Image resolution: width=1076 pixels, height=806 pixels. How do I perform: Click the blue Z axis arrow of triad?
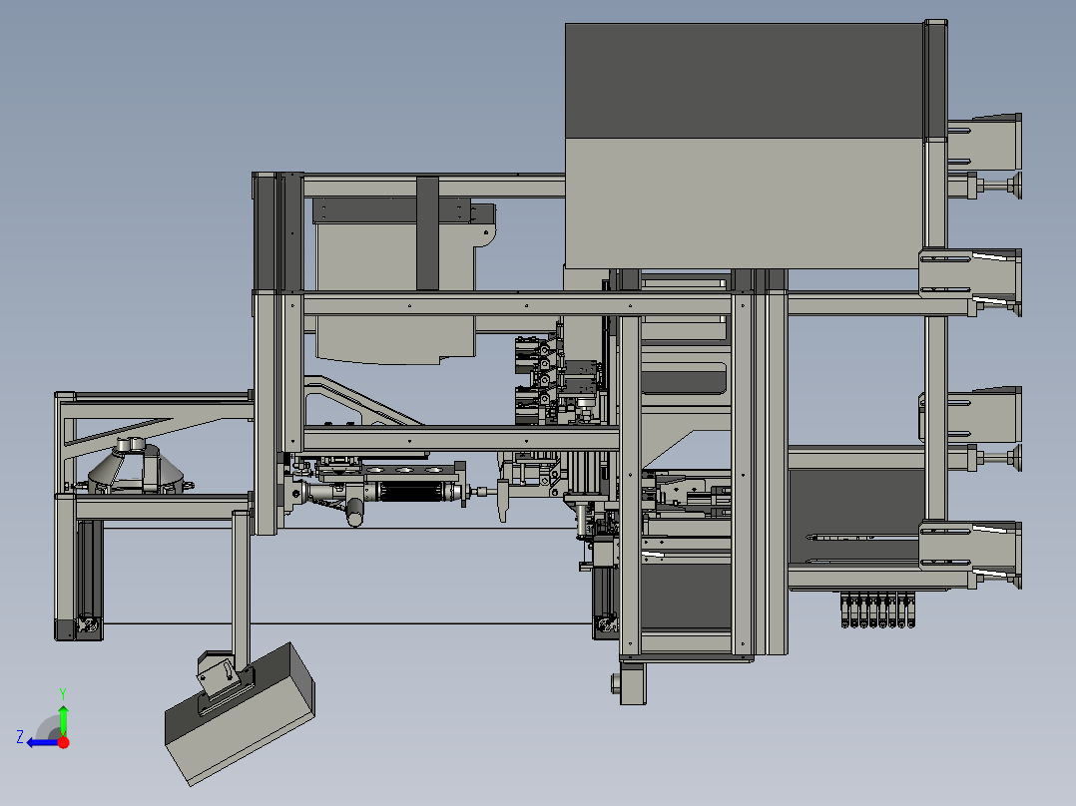(x=40, y=742)
